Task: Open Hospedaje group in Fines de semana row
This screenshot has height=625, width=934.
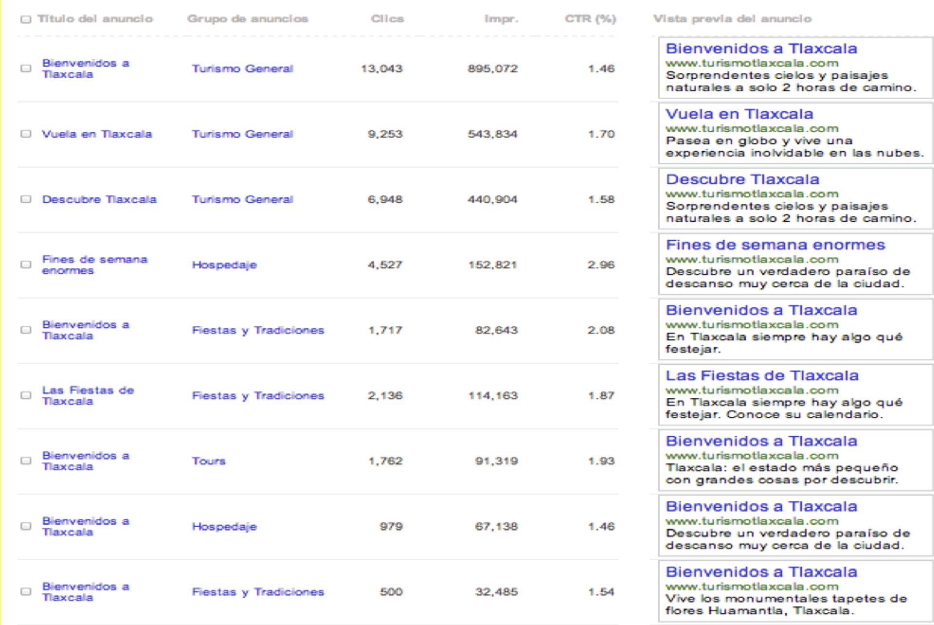Action: (x=224, y=265)
